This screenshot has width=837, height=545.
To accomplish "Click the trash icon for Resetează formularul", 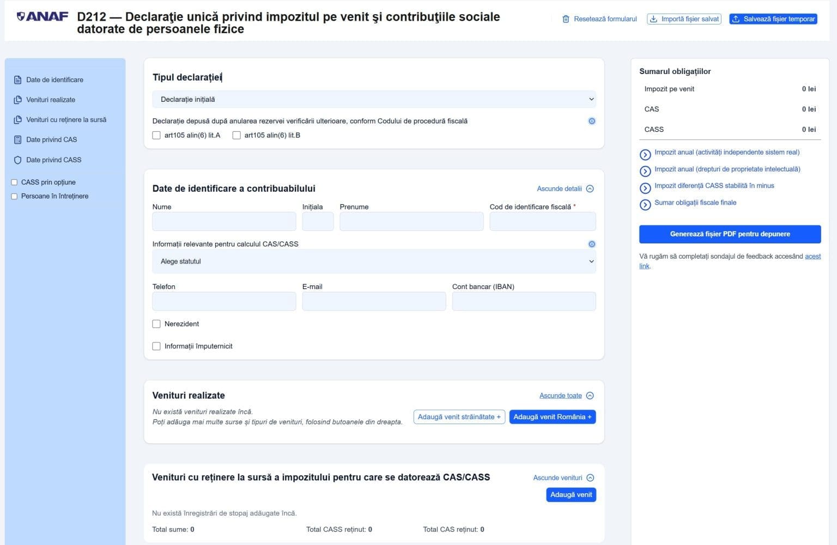I will (x=566, y=19).
